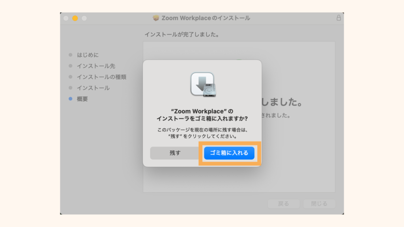404x227 pixels.
Task: Select the はじめに step in the sidebar
Action: coord(88,55)
